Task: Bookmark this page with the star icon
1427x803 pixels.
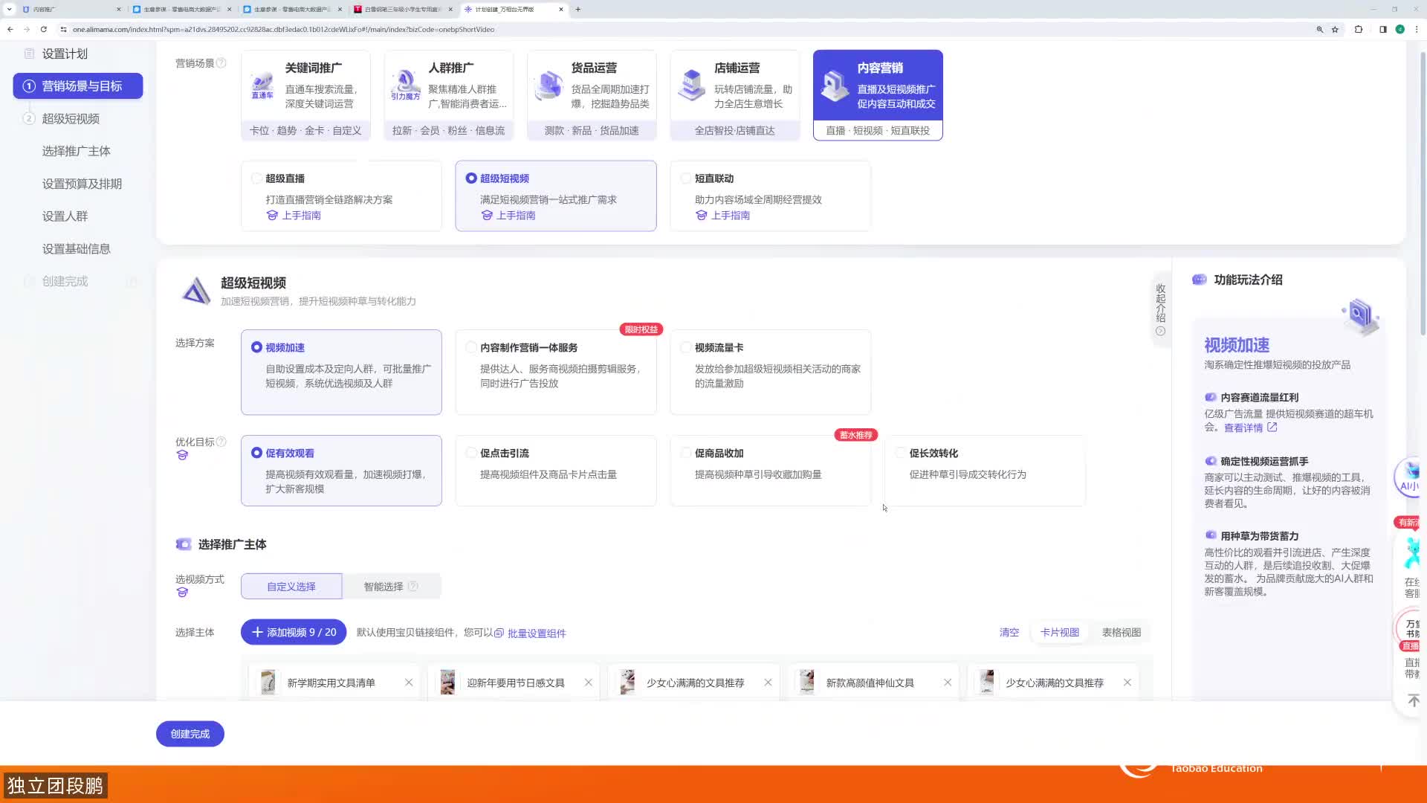Action: coord(1335,30)
